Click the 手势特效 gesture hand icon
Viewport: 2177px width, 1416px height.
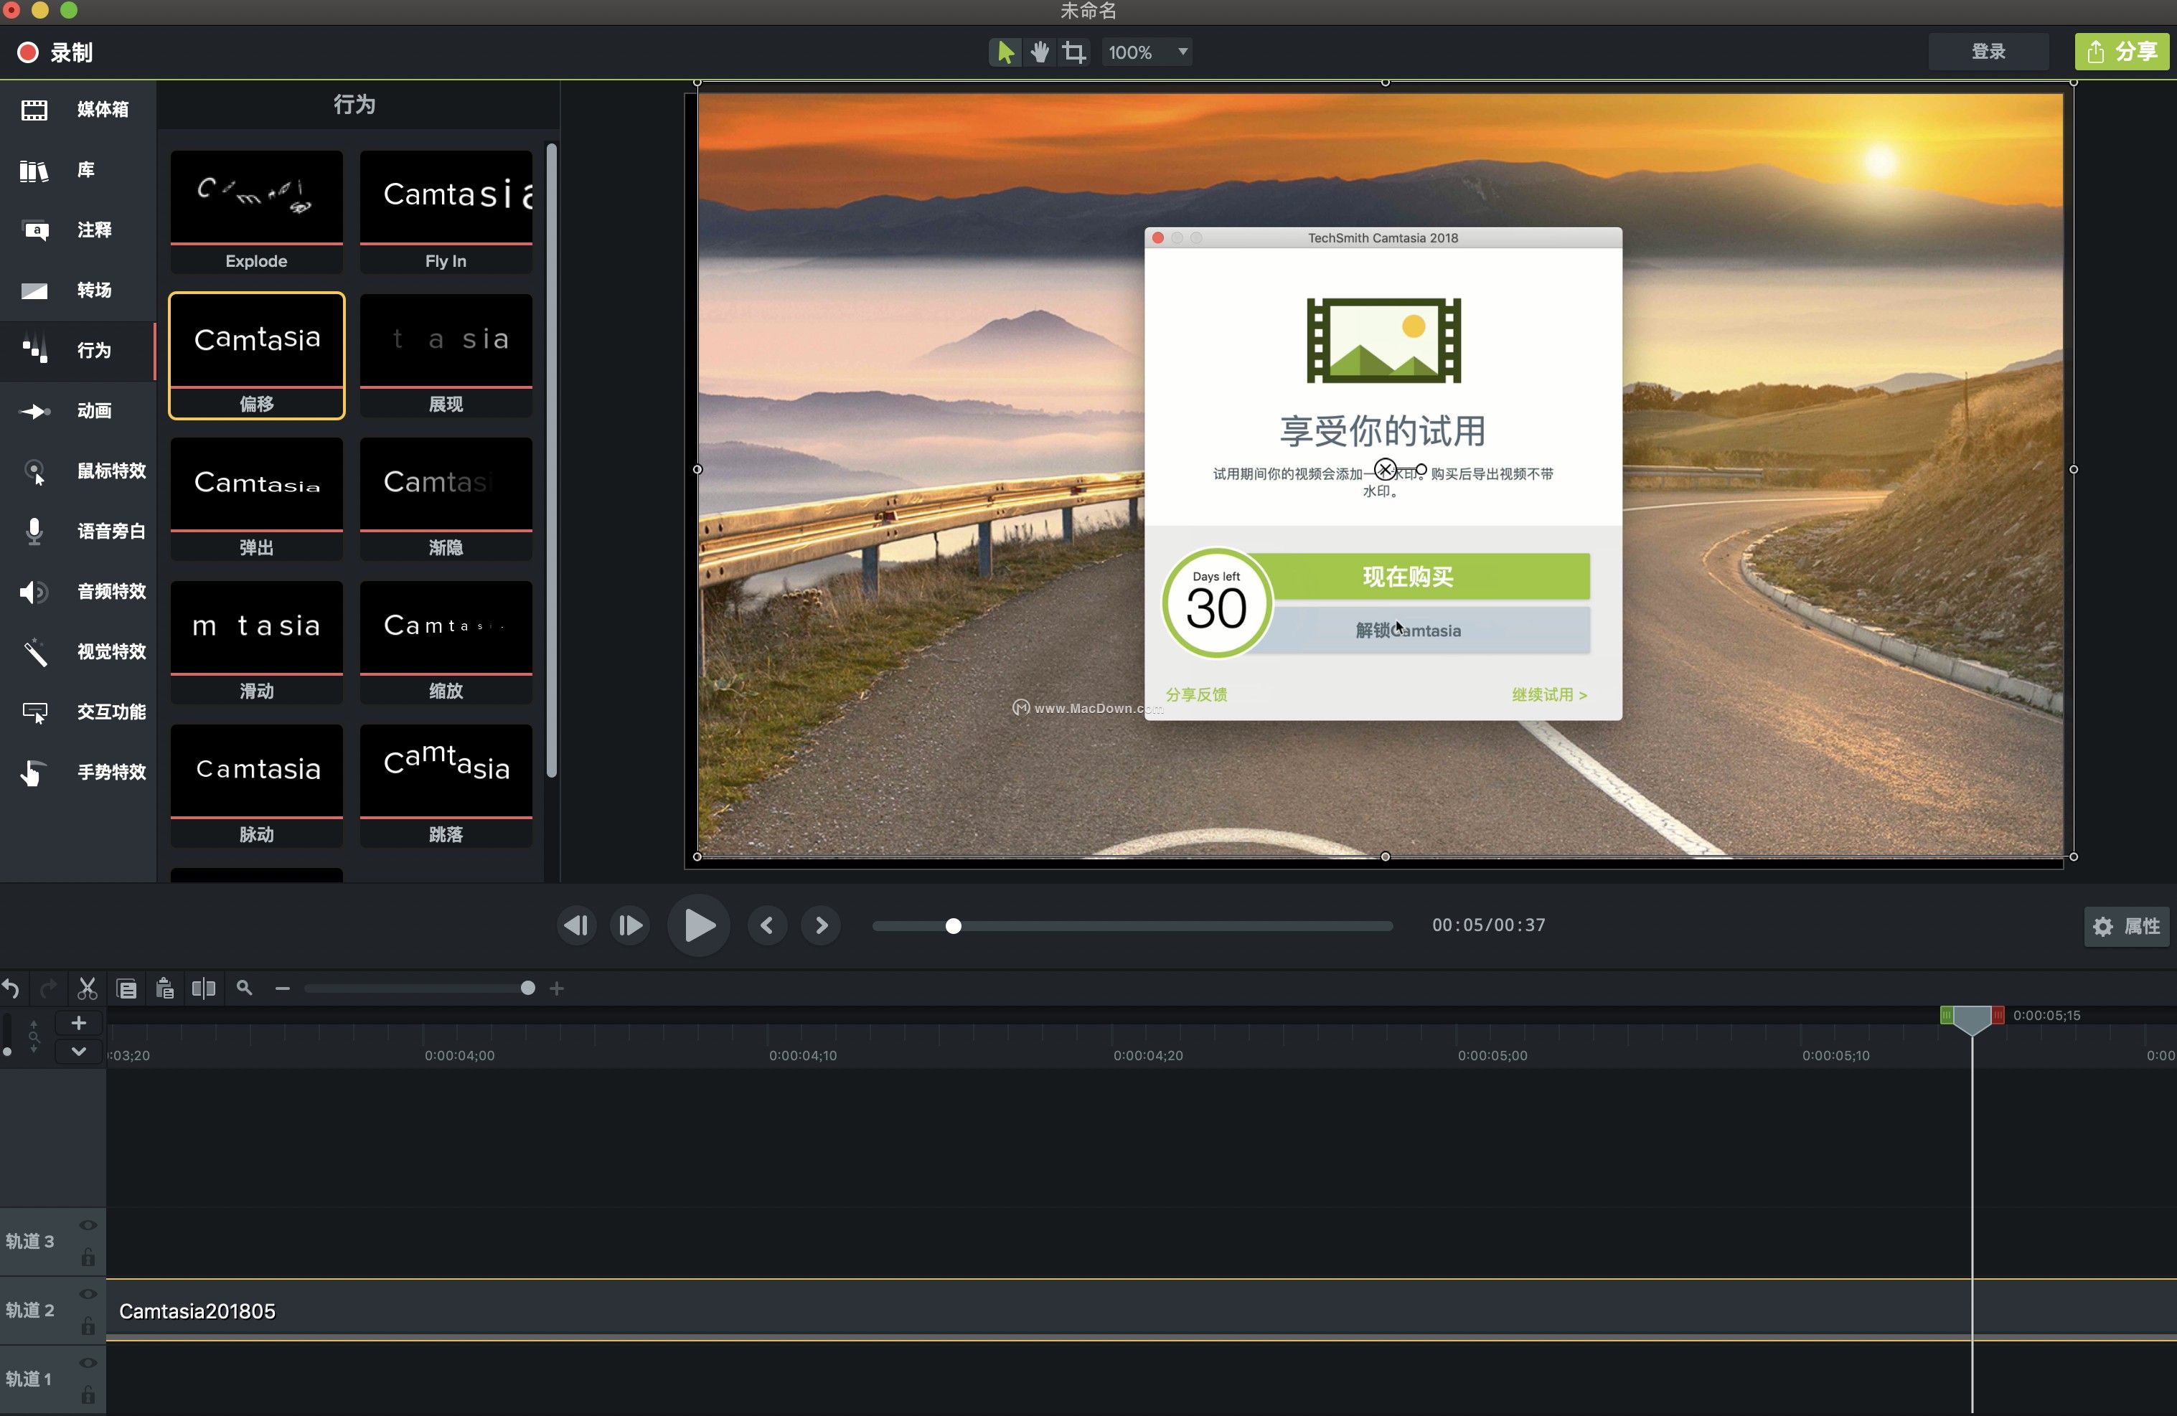click(33, 773)
